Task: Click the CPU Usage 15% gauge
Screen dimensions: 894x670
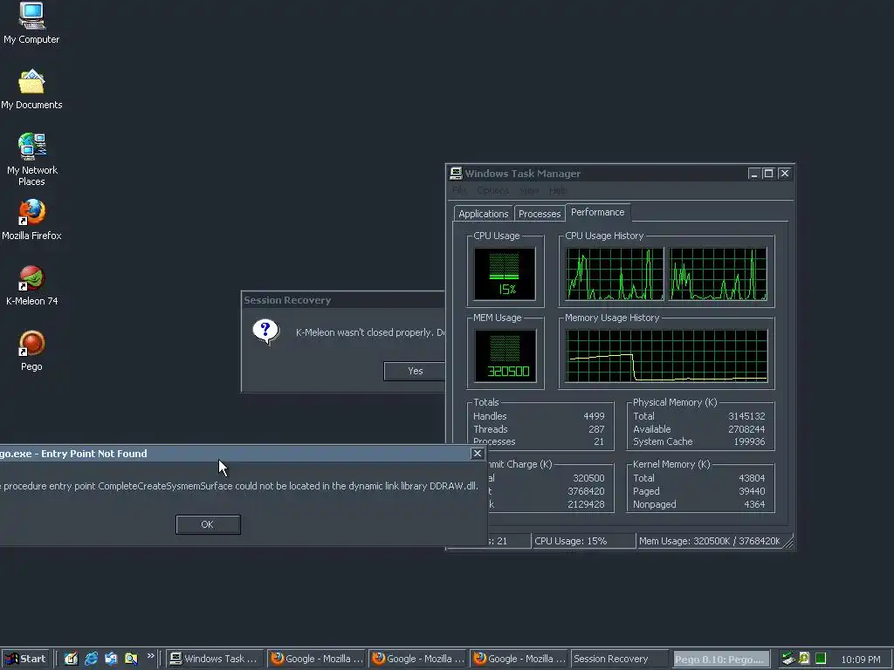Action: tap(505, 273)
